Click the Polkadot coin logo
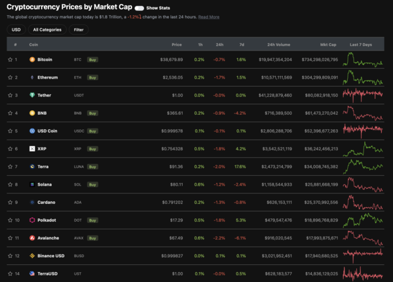The width and height of the screenshot is (393, 282). (32, 220)
